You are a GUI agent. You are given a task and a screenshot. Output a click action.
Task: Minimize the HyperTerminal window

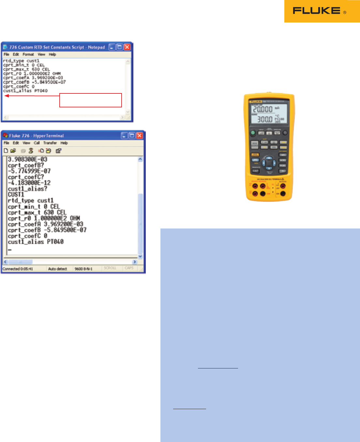[124, 135]
